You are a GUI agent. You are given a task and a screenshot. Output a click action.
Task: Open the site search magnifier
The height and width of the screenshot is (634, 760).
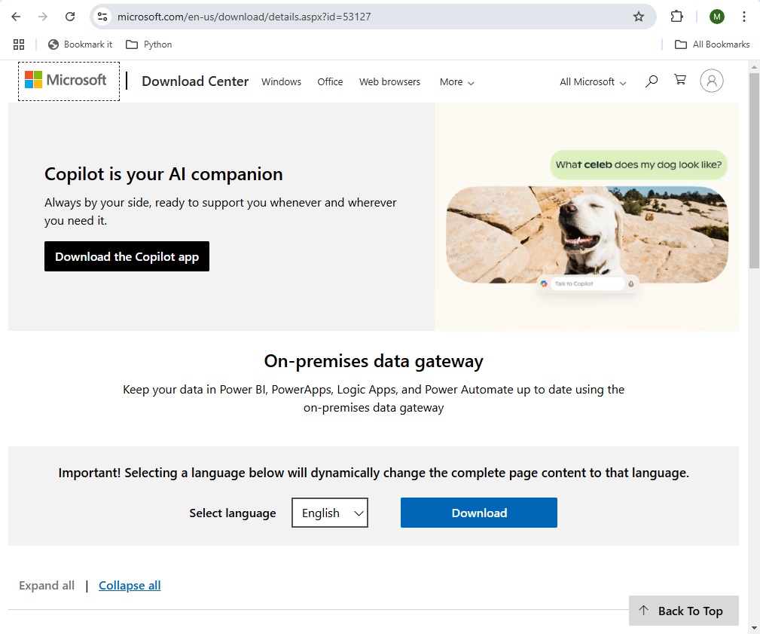pos(652,81)
